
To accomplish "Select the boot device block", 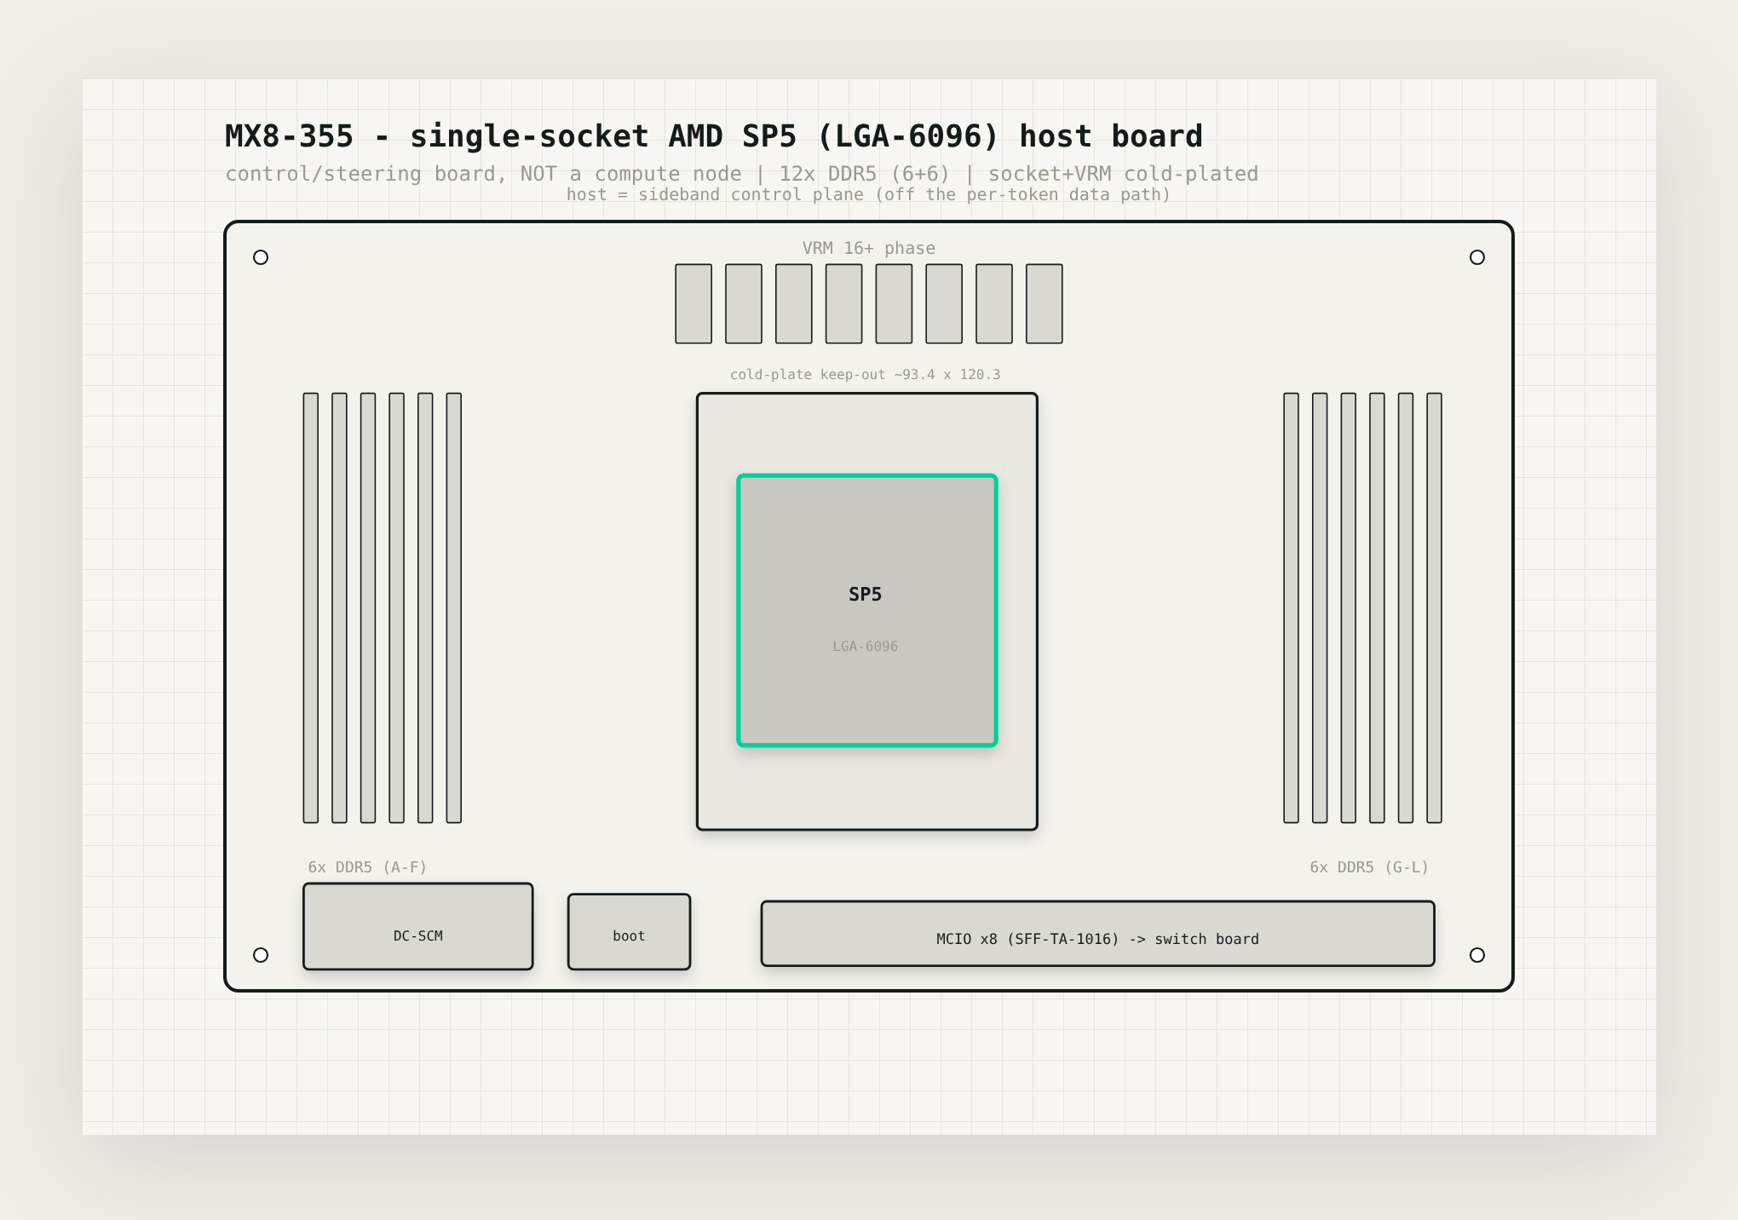I will [629, 931].
